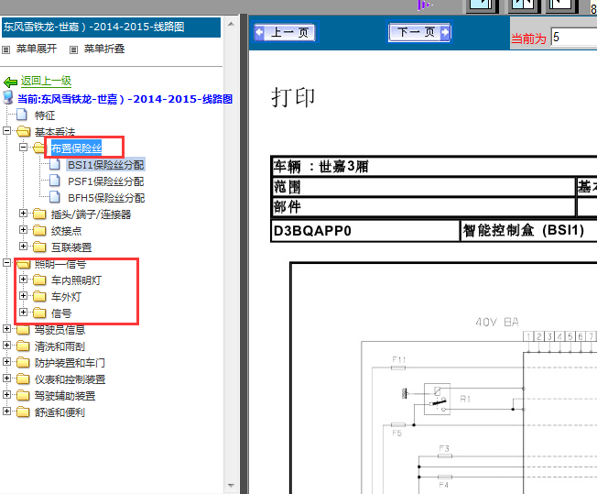Image resolution: width=597 pixels, height=494 pixels.
Task: Click the F11 fuse label in the diagram
Action: pos(399,359)
